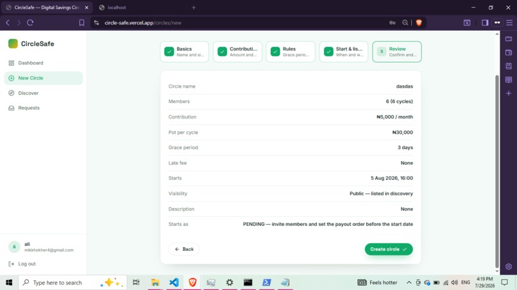The image size is (517, 290).
Task: Click the user avatar 'A'
Action: pyautogui.click(x=14, y=247)
